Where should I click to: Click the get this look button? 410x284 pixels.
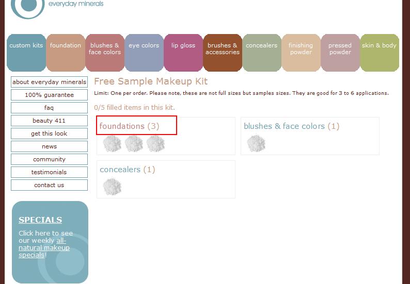click(x=49, y=133)
